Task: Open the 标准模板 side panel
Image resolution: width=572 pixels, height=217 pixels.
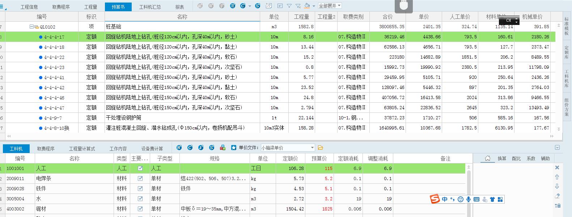Action: (567, 26)
